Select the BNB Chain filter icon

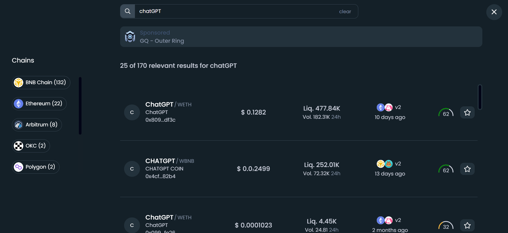click(19, 82)
